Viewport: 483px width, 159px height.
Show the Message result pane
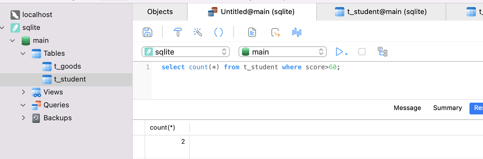point(407,108)
